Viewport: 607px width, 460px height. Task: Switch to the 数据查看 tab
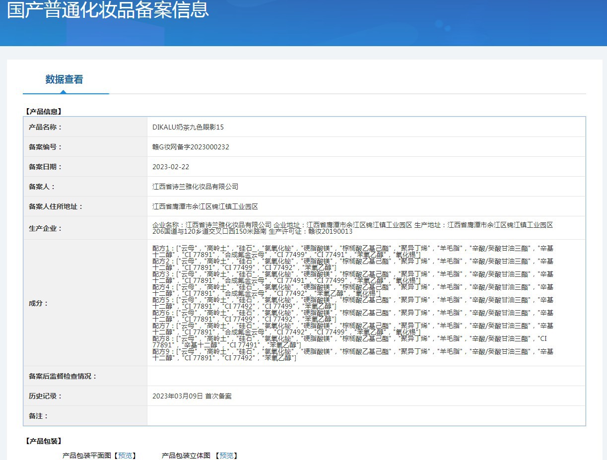pyautogui.click(x=64, y=79)
